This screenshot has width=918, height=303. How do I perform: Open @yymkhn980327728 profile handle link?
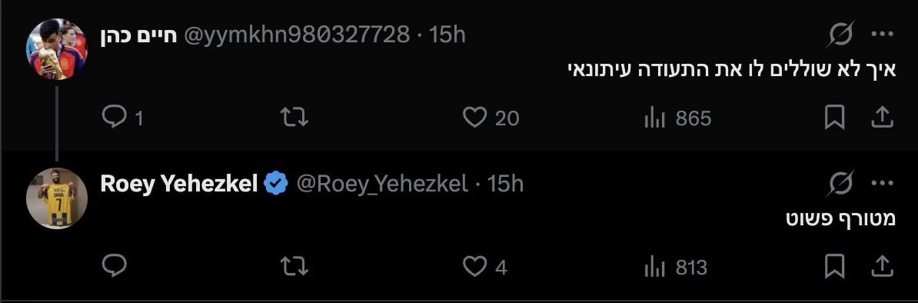297,35
